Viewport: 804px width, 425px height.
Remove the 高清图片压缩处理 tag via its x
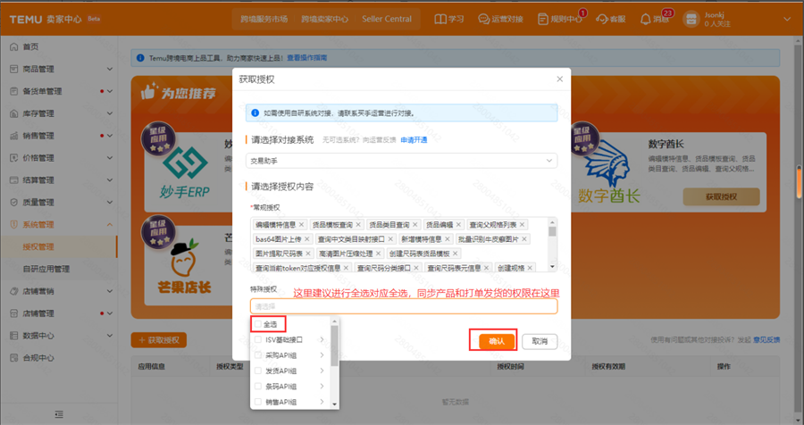point(378,254)
